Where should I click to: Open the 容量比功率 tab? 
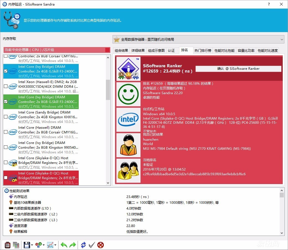point(246,50)
